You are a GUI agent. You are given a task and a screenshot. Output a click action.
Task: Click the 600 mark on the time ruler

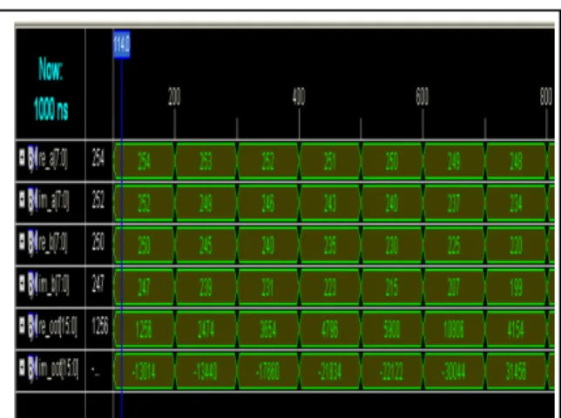(x=422, y=97)
